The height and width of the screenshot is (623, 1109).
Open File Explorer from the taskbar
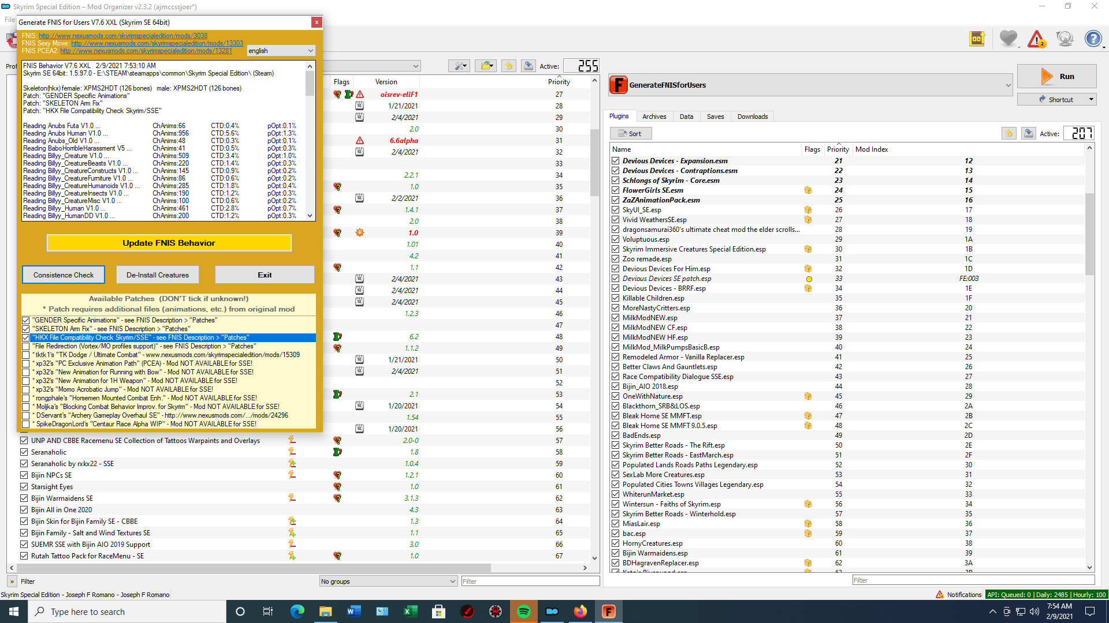326,611
